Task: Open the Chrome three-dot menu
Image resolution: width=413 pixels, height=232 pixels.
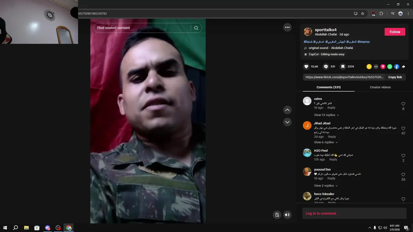Action: (408, 14)
